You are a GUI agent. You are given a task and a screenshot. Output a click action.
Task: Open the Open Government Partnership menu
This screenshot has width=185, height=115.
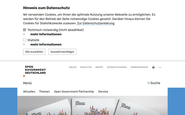74,91
